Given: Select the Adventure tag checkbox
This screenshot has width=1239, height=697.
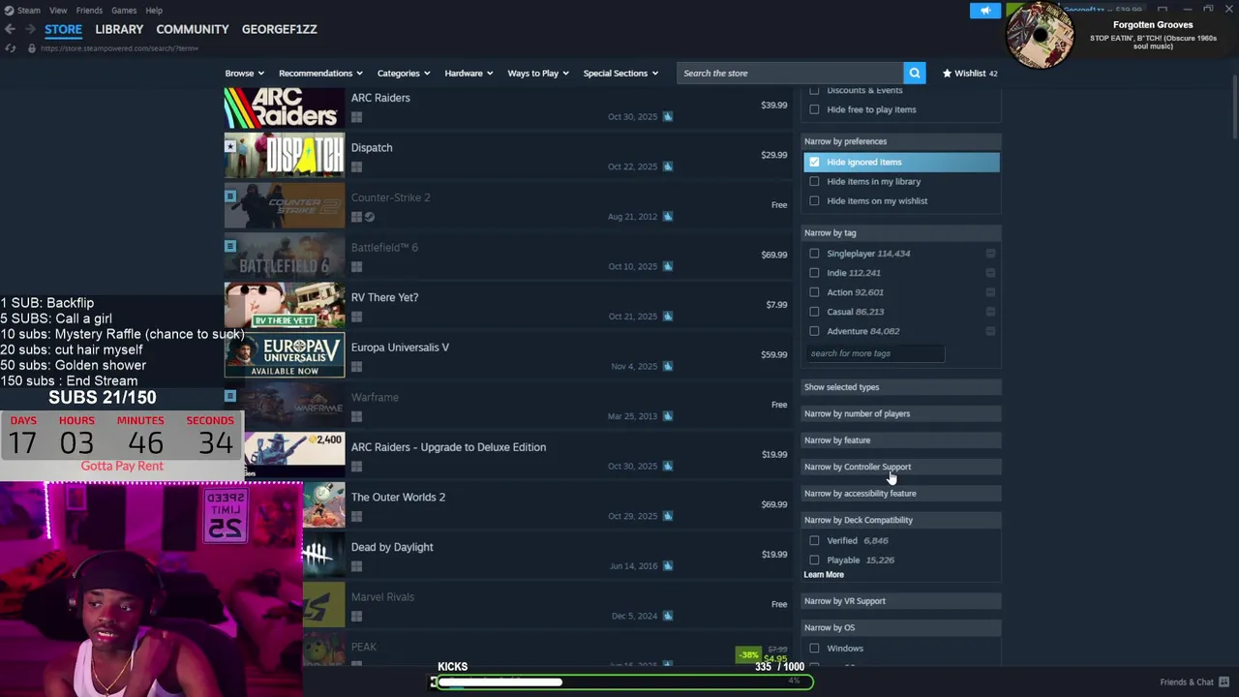Looking at the screenshot, I should (814, 331).
